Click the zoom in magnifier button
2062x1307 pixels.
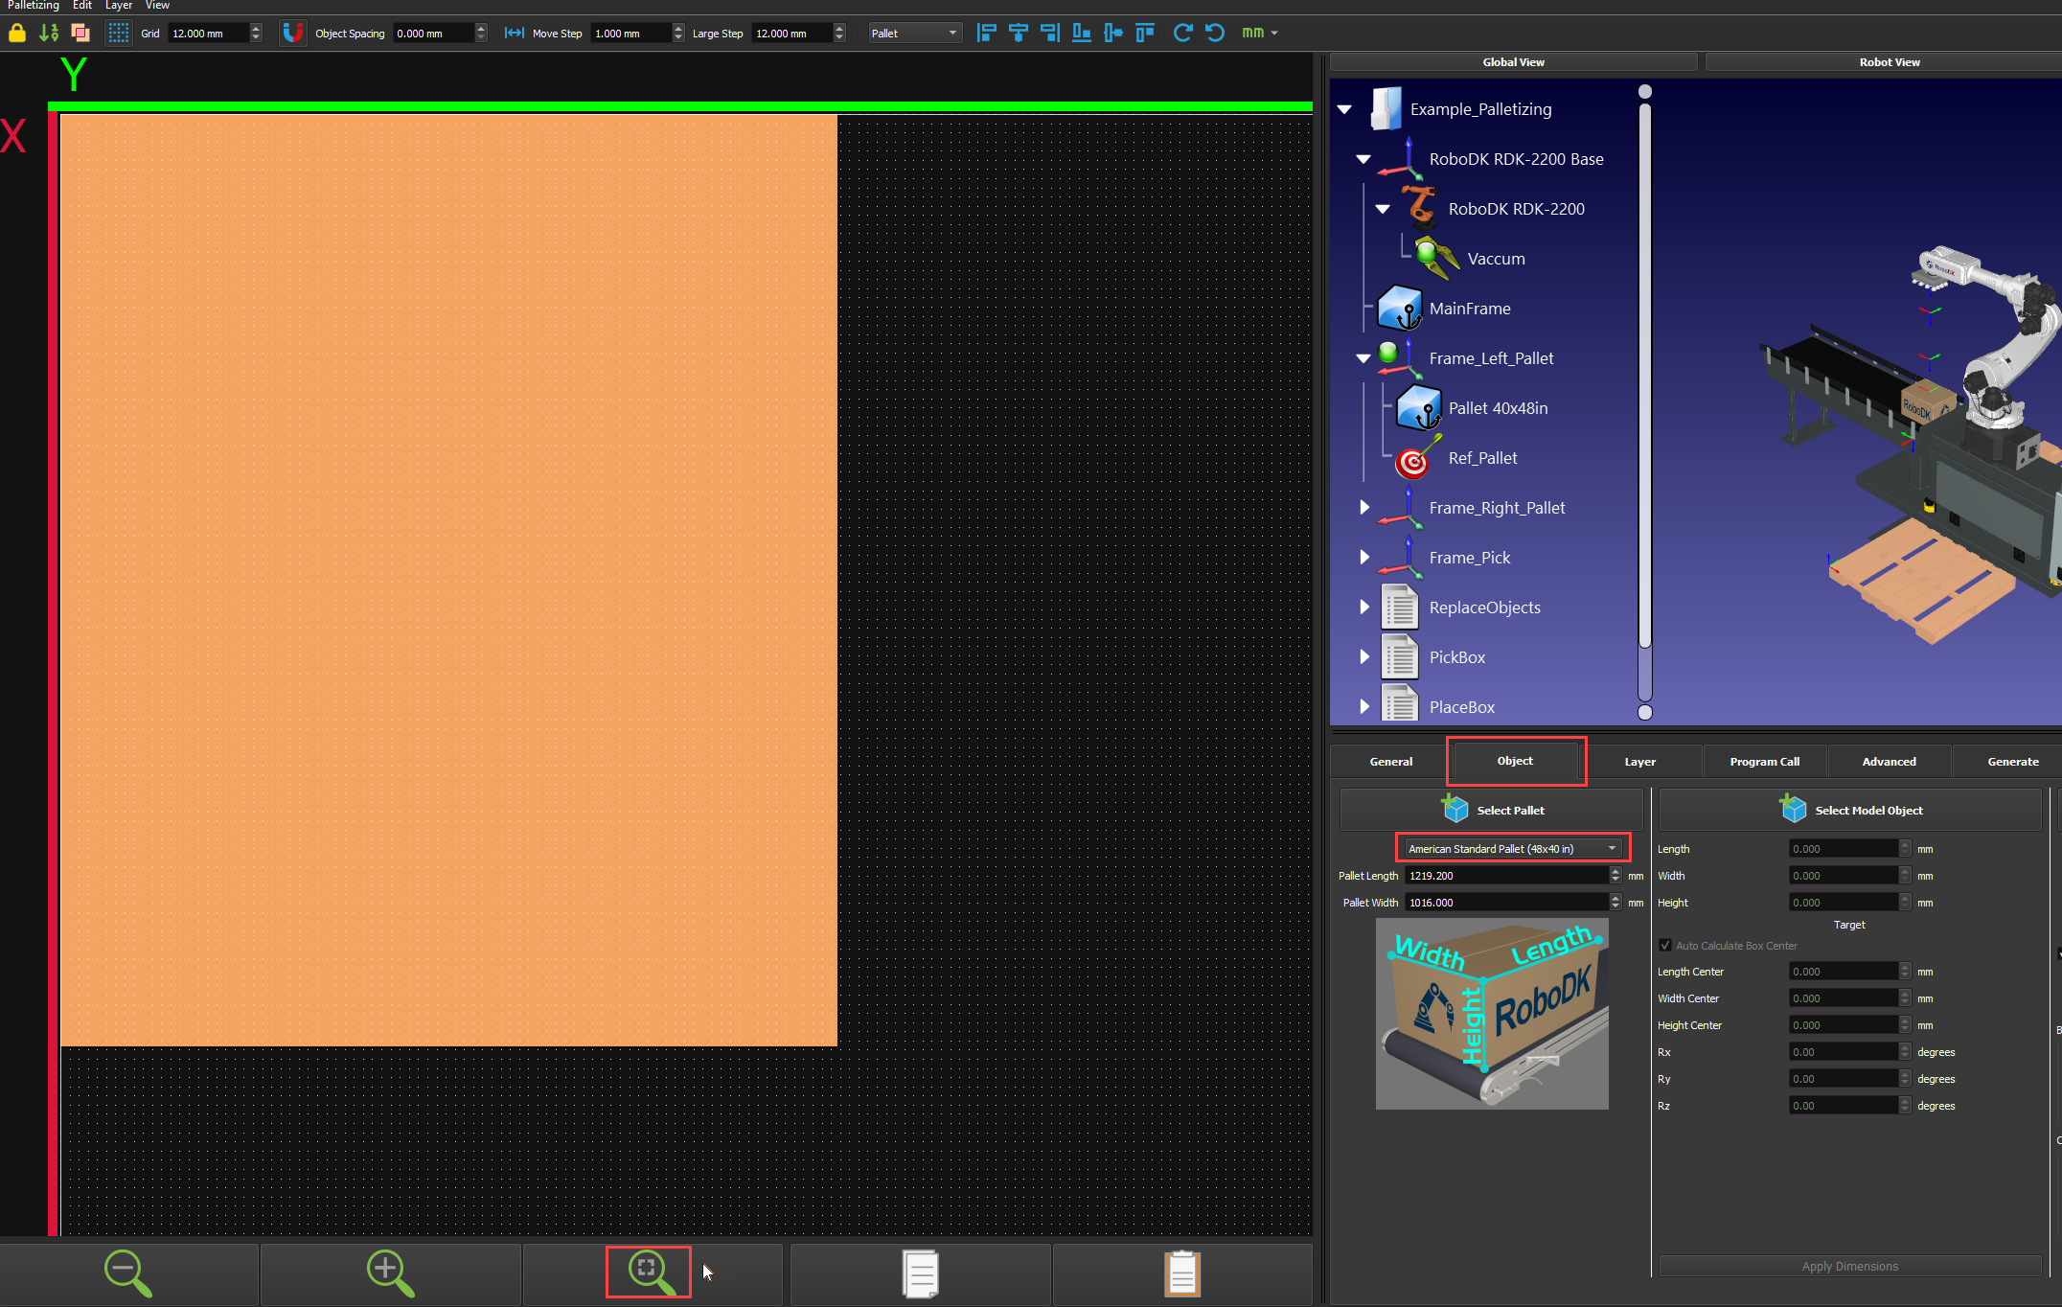coord(390,1273)
